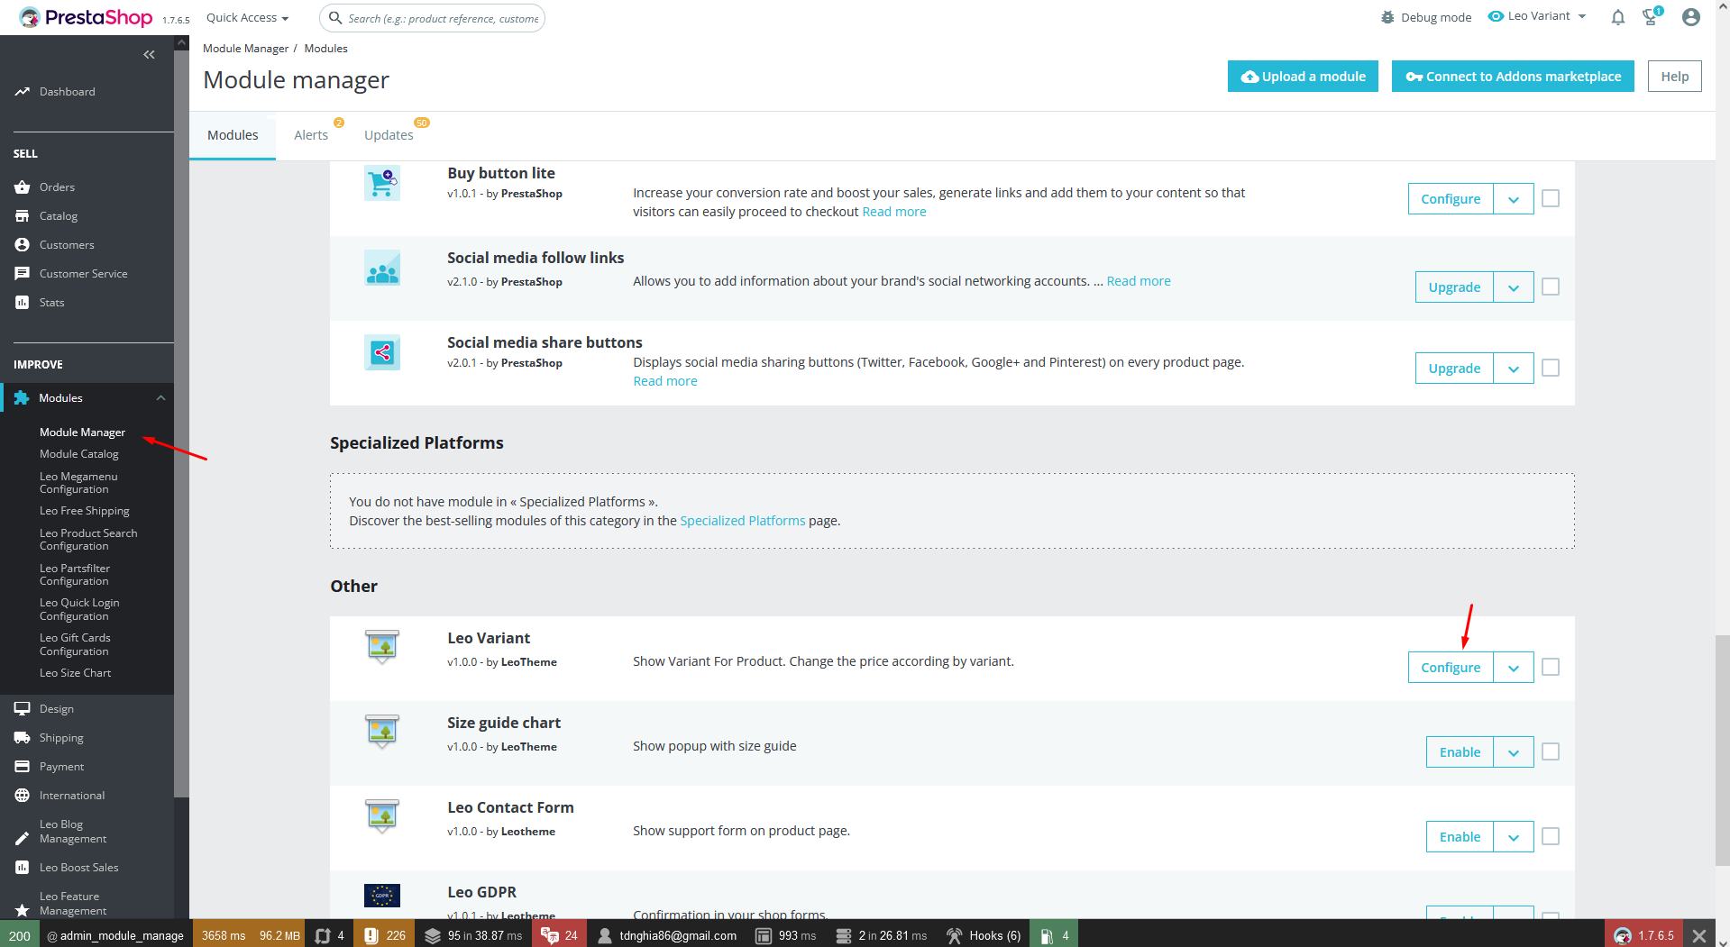This screenshot has width=1730, height=947.
Task: Tick the Leo Contact Form checkbox
Action: click(x=1551, y=836)
